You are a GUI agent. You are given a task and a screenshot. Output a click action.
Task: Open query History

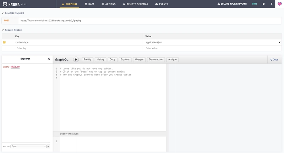(100, 59)
